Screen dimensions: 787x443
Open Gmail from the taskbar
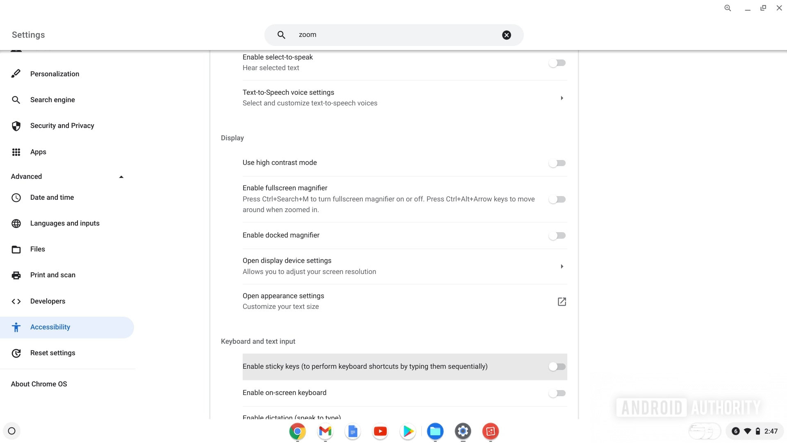click(x=325, y=431)
